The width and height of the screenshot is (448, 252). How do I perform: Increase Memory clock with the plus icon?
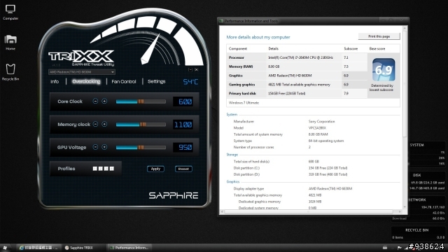click(104, 124)
